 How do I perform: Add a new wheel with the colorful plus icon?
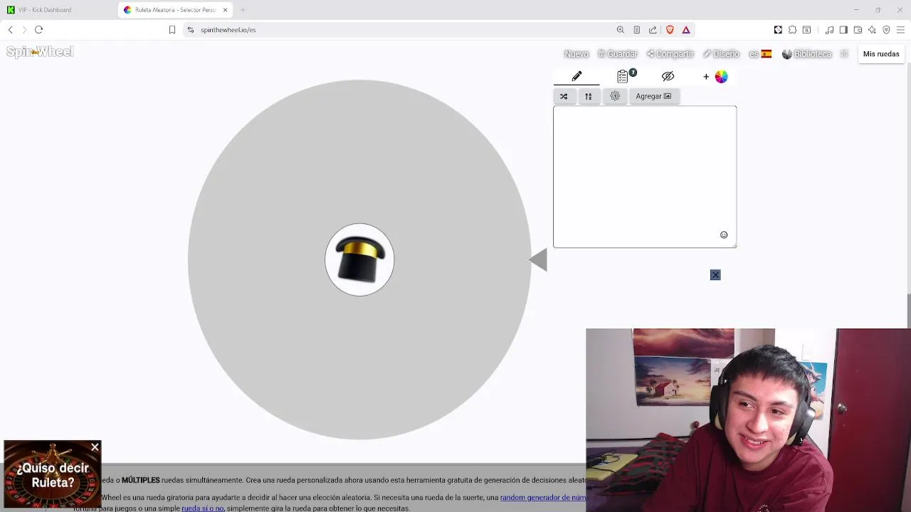(x=715, y=76)
